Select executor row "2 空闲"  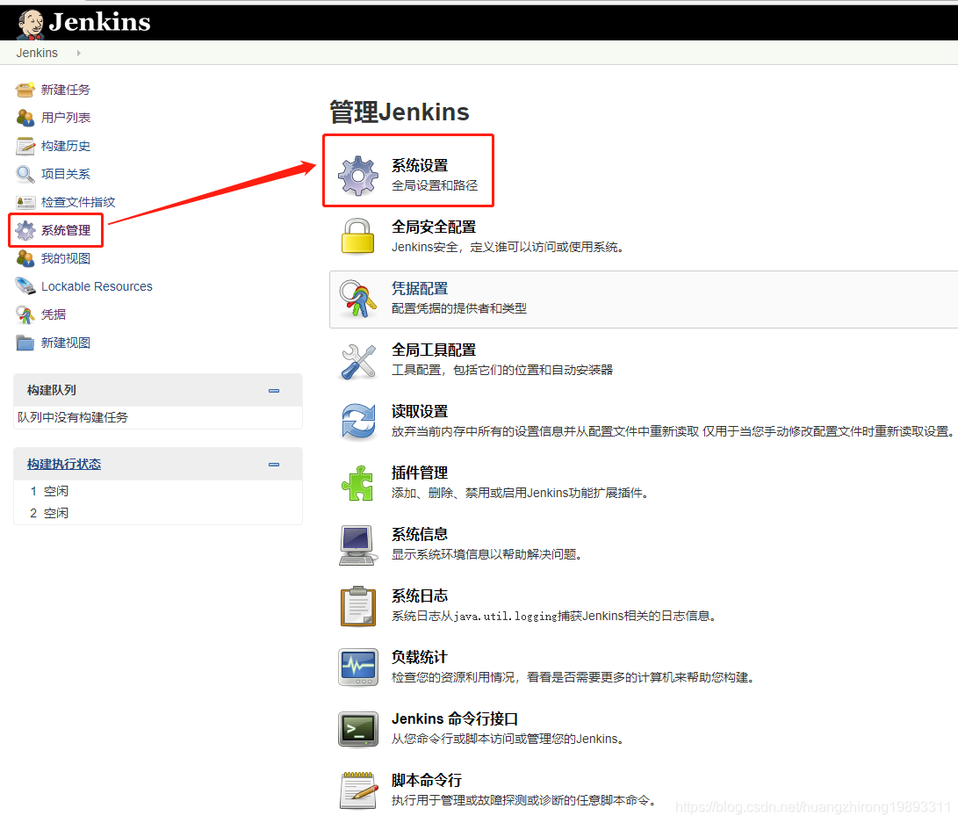[x=158, y=513]
